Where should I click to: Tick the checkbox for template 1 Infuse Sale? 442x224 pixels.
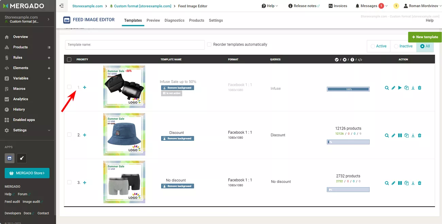(69, 87)
